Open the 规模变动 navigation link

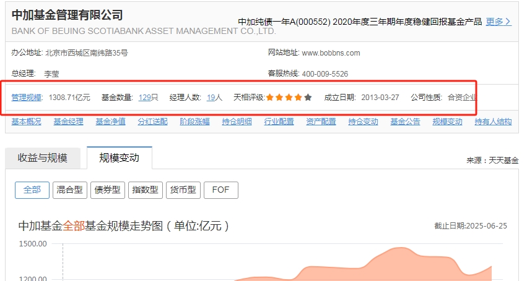[447, 122]
